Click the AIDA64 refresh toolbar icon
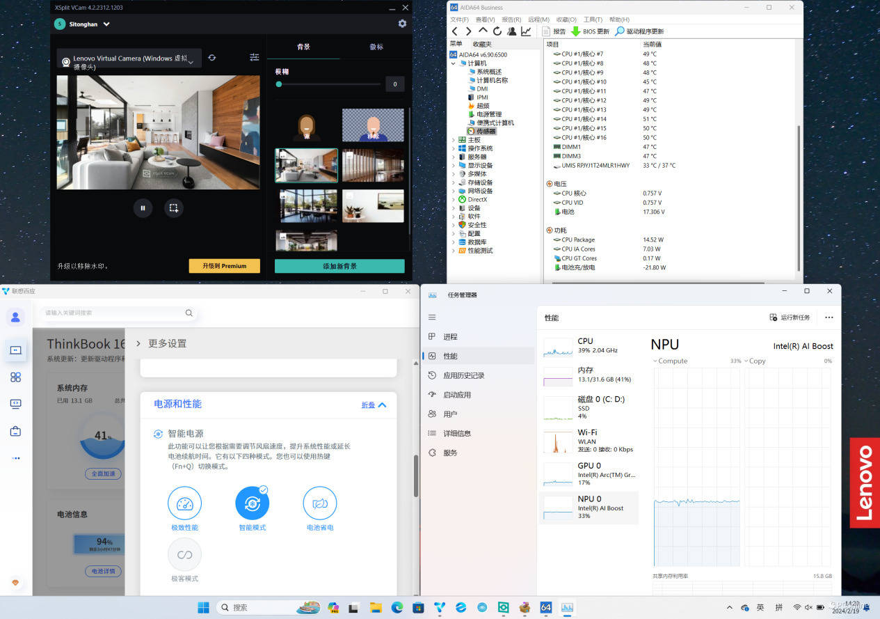880x619 pixels. pos(497,31)
